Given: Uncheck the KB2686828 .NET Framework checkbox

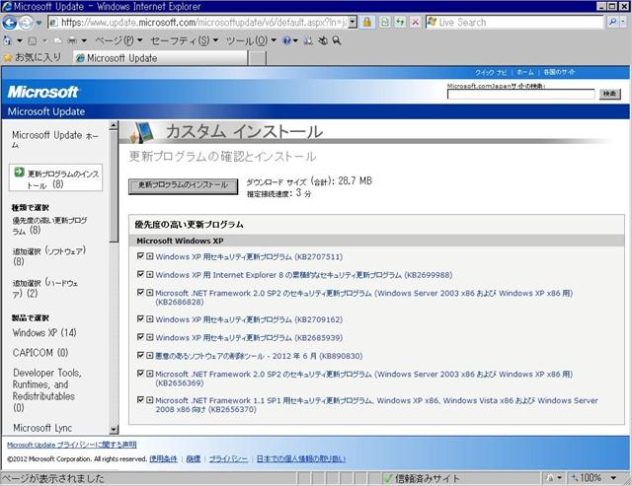Looking at the screenshot, I should click(140, 292).
